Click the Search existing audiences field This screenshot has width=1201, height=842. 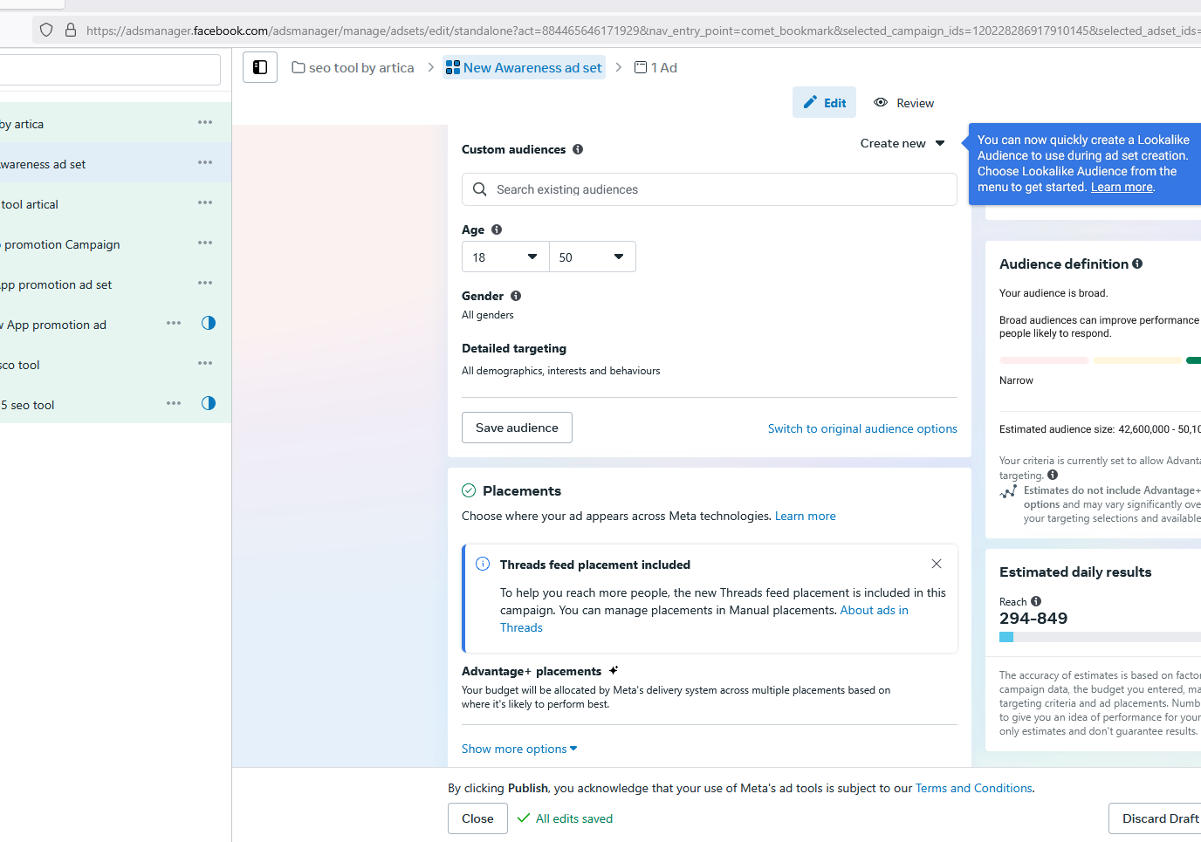pyautogui.click(x=709, y=189)
